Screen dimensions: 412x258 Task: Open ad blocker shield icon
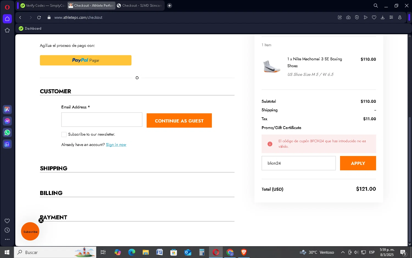(357, 17)
